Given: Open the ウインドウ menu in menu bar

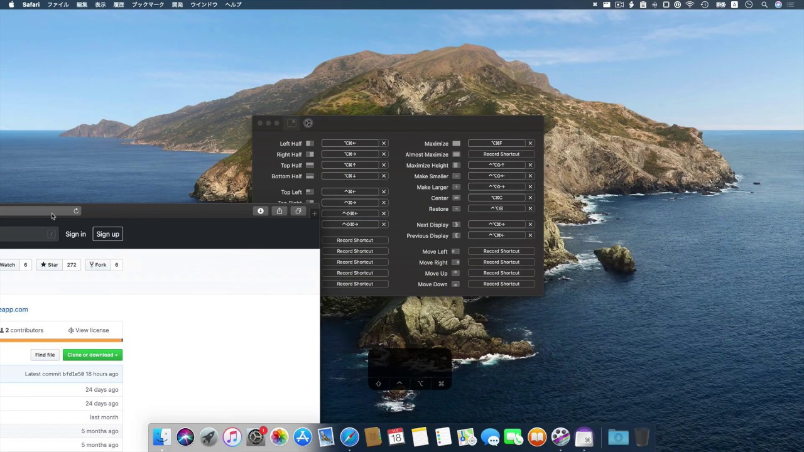Looking at the screenshot, I should click(204, 4).
